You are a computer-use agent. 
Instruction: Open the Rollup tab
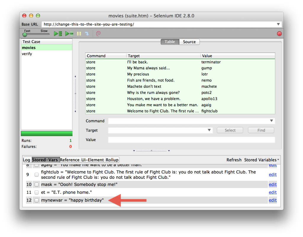click(112, 160)
